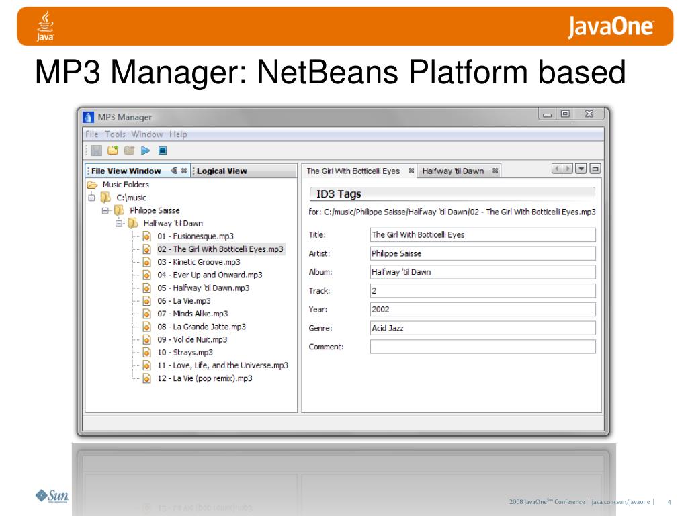This screenshot has height=516, width=688.
Task: Click the blue Stop toolbar button
Action: coord(163,150)
